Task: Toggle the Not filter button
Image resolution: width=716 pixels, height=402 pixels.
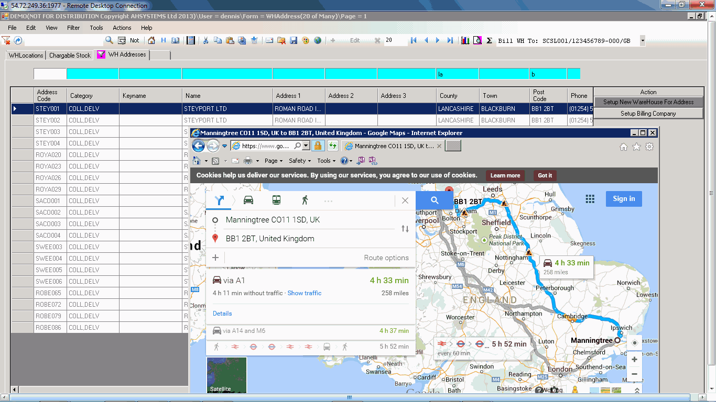Action: [x=135, y=40]
